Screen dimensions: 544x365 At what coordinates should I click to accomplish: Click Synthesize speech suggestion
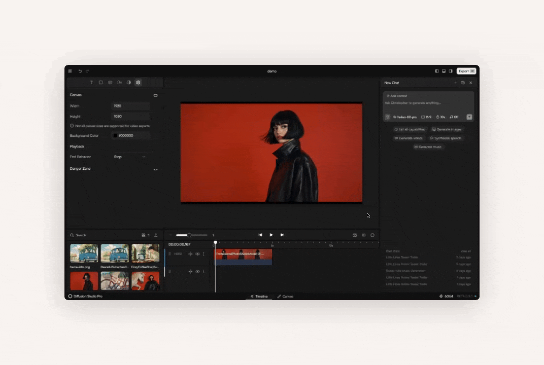point(446,138)
